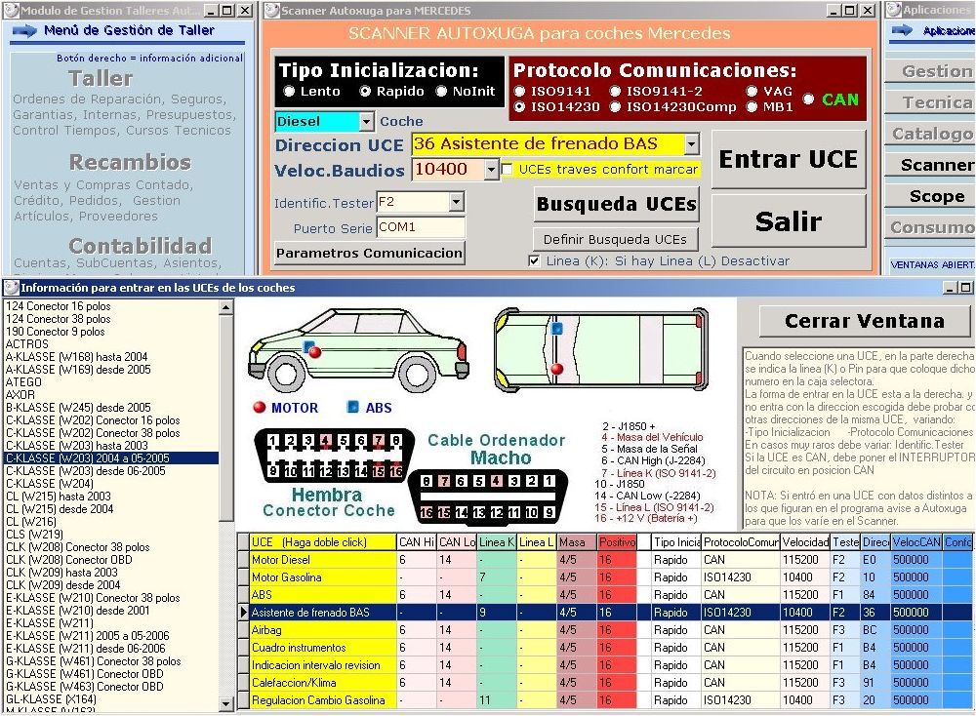Open the Veloc.Baudios dropdown
This screenshot has height=716, width=976.
tap(491, 169)
